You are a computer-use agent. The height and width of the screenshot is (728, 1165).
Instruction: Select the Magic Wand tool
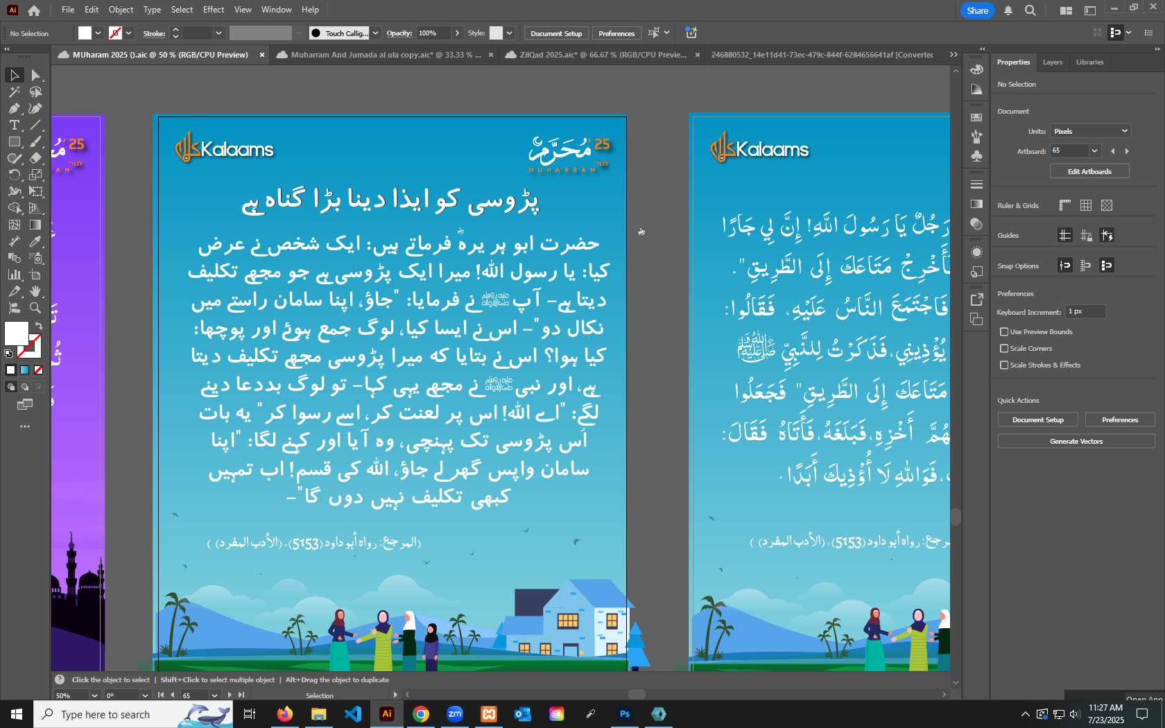point(14,92)
